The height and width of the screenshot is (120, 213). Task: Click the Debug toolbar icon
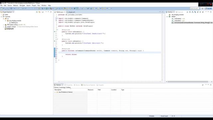point(42,8)
